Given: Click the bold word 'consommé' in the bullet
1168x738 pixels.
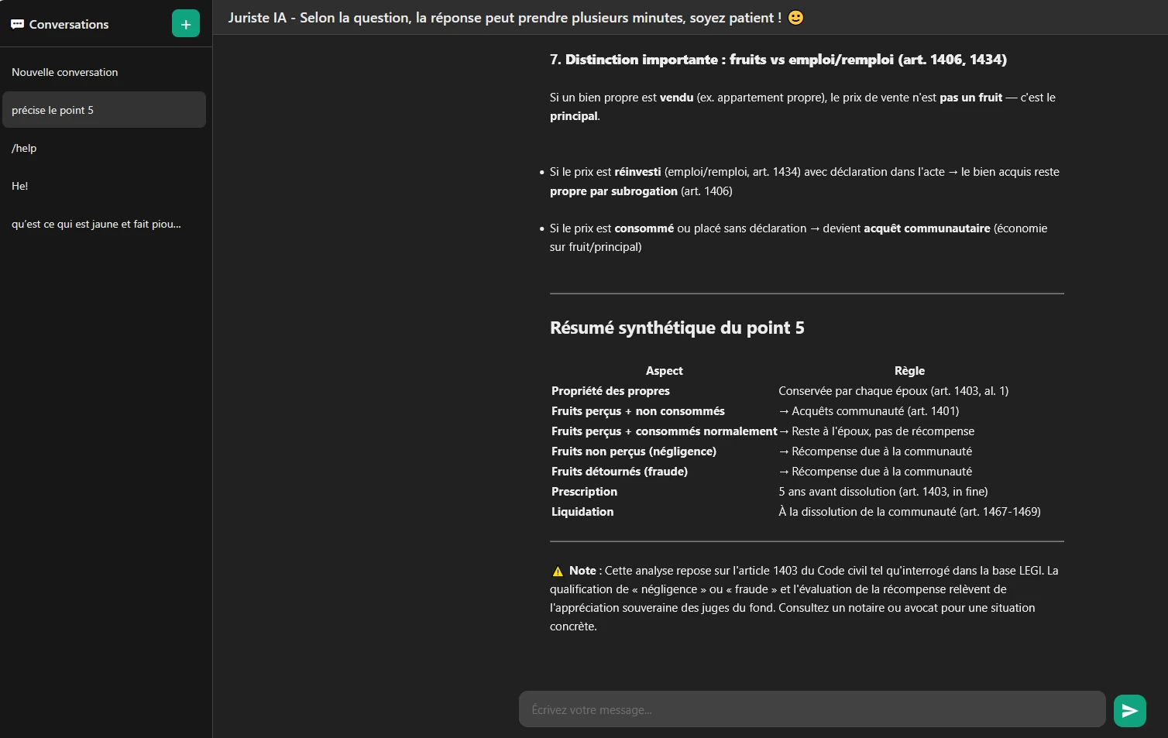Looking at the screenshot, I should tap(644, 228).
